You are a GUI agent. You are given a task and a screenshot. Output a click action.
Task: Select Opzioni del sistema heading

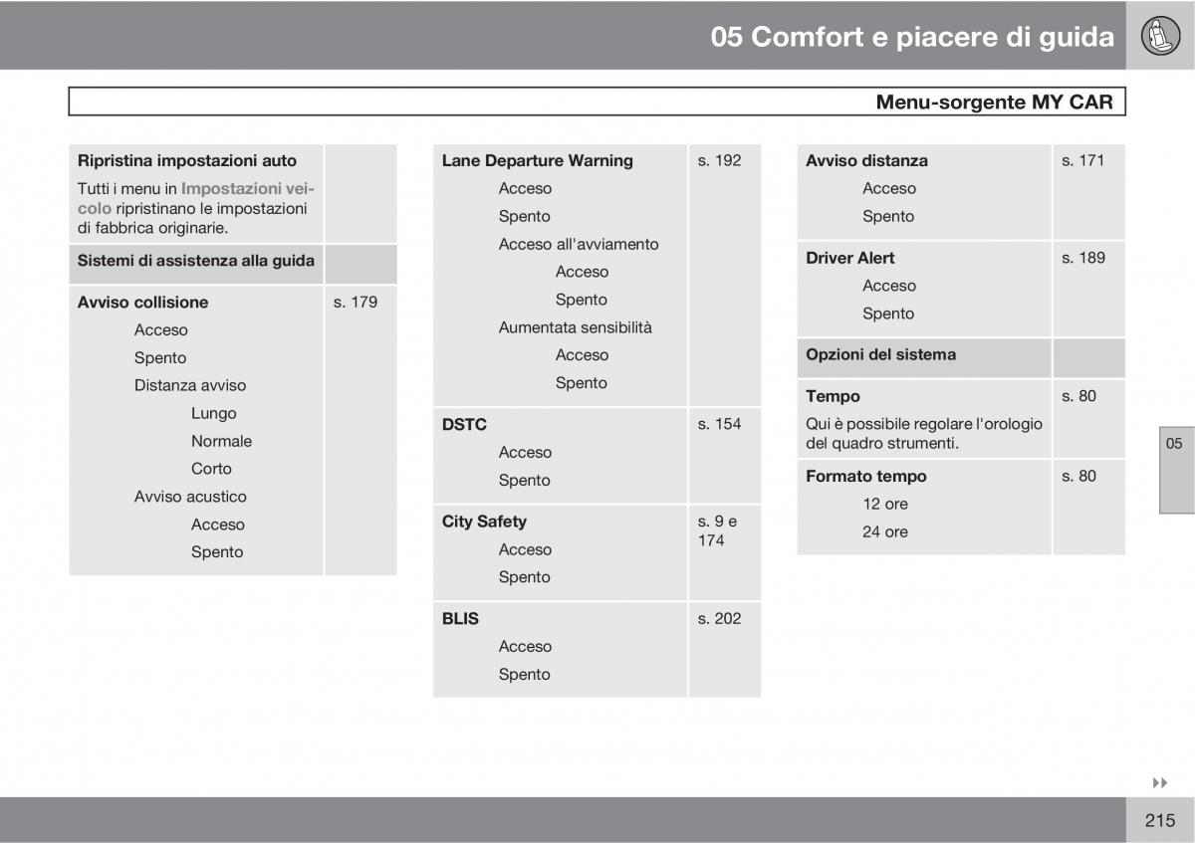coord(880,354)
